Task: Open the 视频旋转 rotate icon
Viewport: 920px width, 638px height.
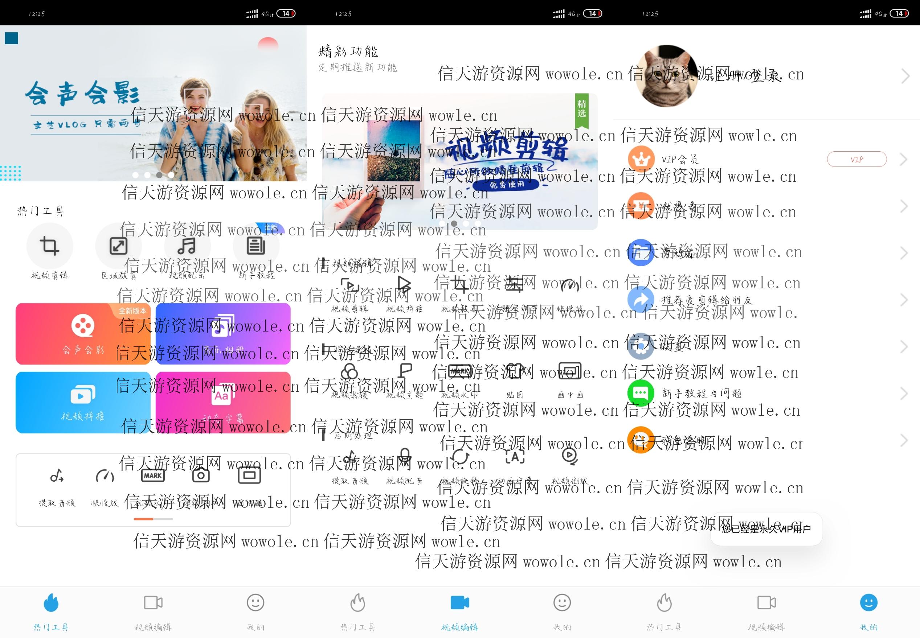Action: click(x=459, y=457)
